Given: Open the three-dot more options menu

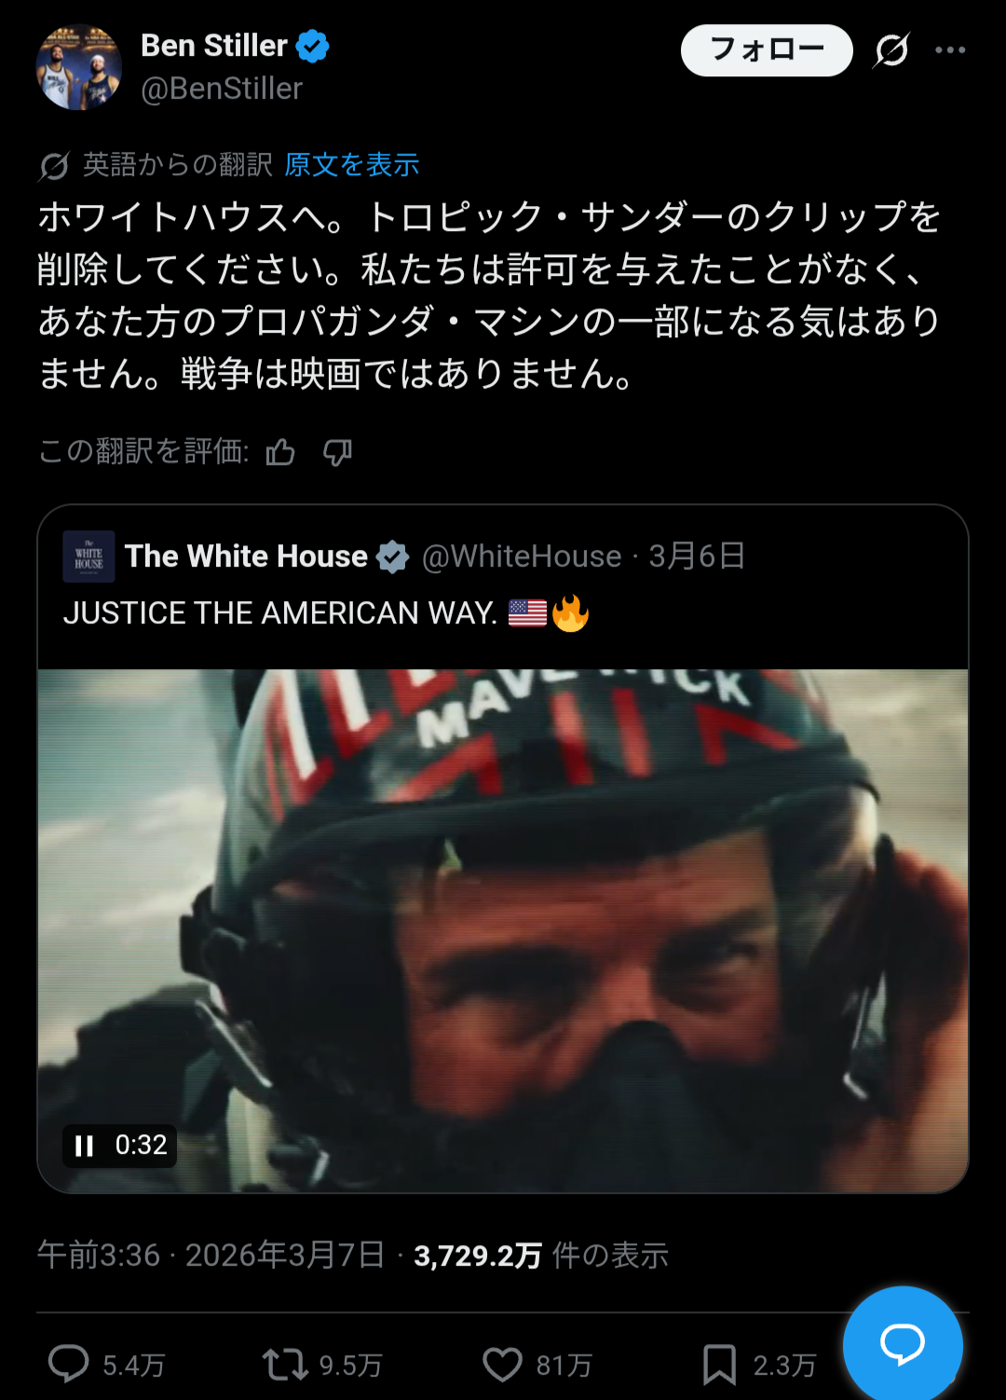Looking at the screenshot, I should click(950, 50).
